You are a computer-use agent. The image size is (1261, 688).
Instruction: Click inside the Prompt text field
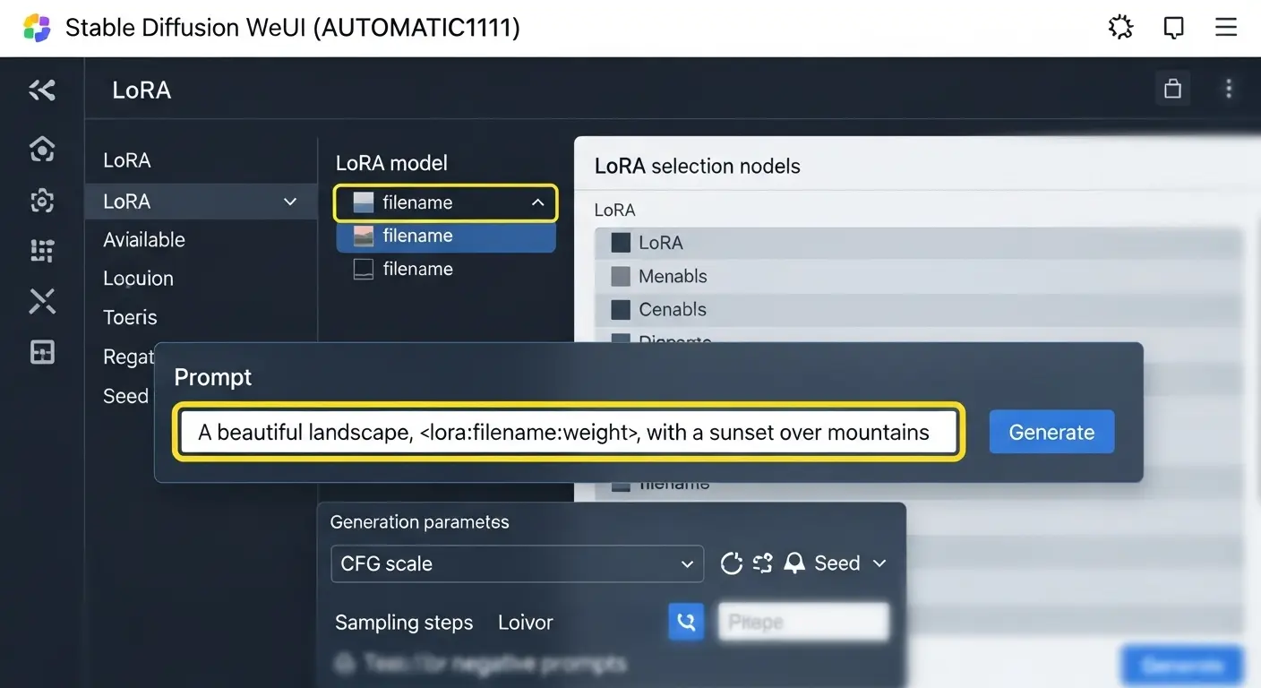pos(568,433)
